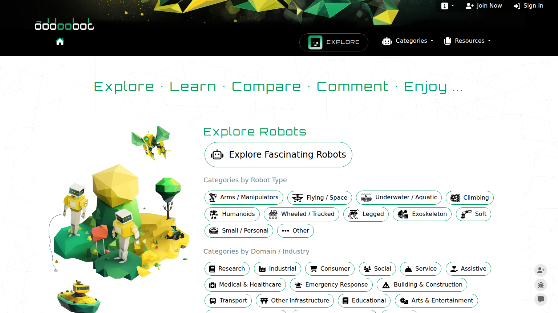Select Arms / Manipulators category
This screenshot has width=558, height=313.
(x=244, y=197)
